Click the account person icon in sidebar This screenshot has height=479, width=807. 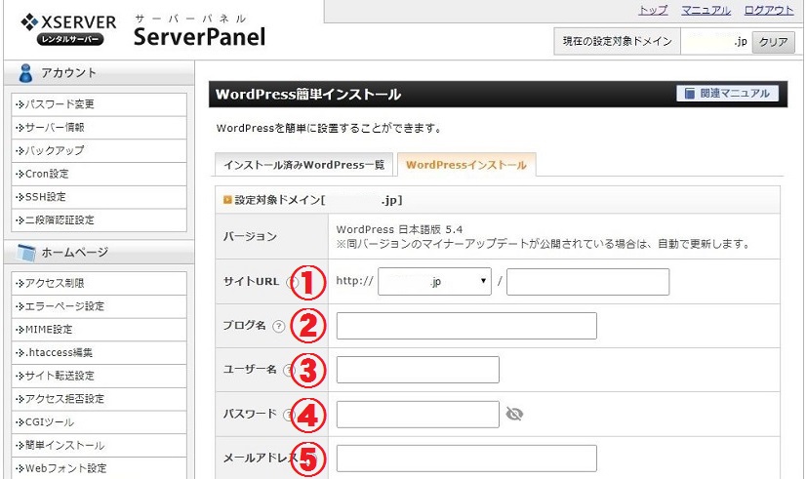coord(25,73)
